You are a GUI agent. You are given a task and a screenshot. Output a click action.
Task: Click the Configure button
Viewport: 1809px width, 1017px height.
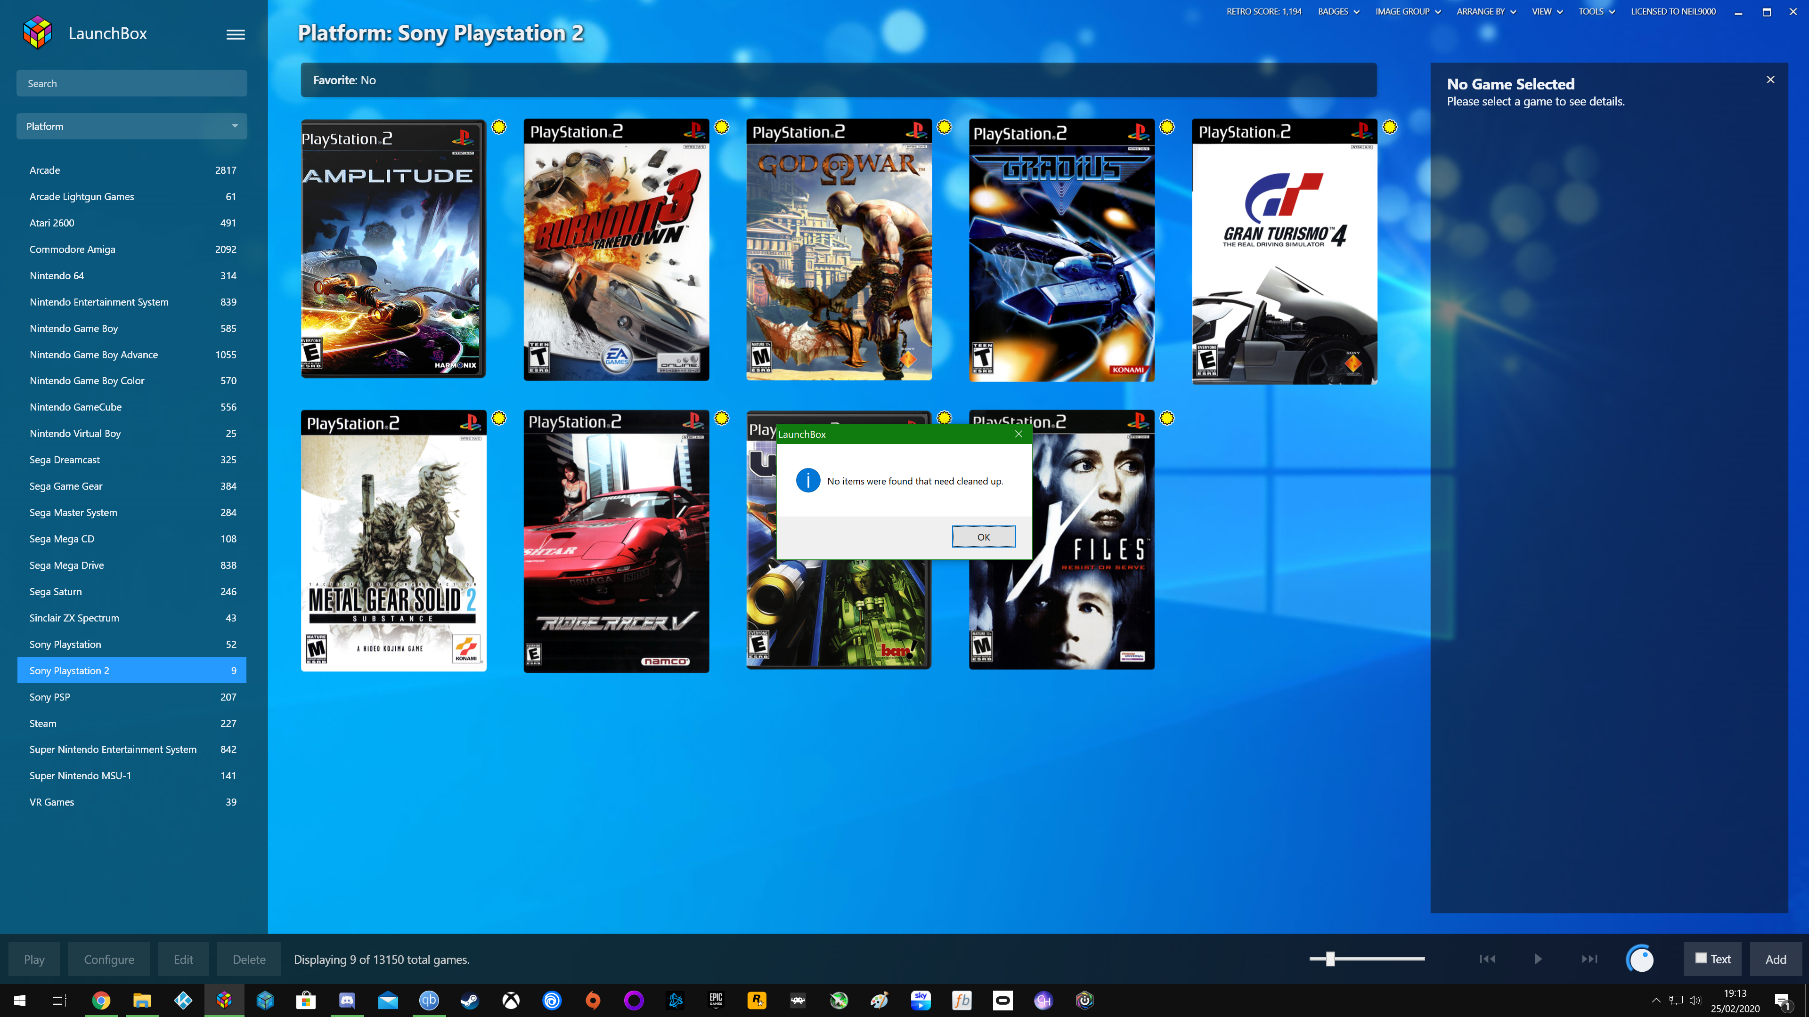(x=109, y=959)
